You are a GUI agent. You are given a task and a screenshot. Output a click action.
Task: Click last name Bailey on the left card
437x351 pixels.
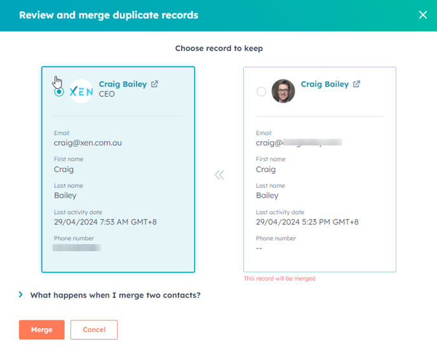65,196
